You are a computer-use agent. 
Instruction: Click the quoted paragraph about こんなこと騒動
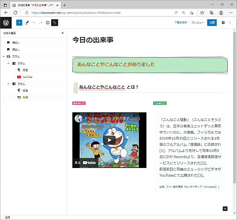(x=190, y=148)
